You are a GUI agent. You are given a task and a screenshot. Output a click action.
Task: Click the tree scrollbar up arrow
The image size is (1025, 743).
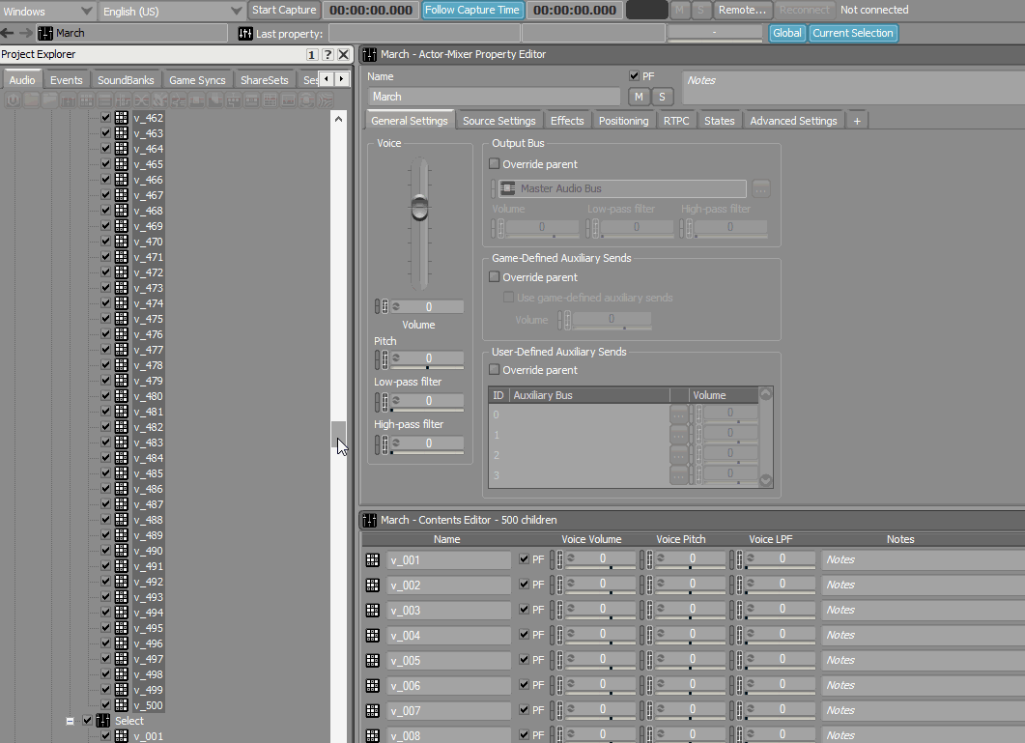(x=338, y=119)
